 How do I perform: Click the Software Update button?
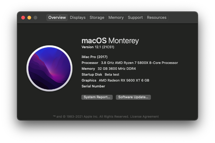coord(133,97)
